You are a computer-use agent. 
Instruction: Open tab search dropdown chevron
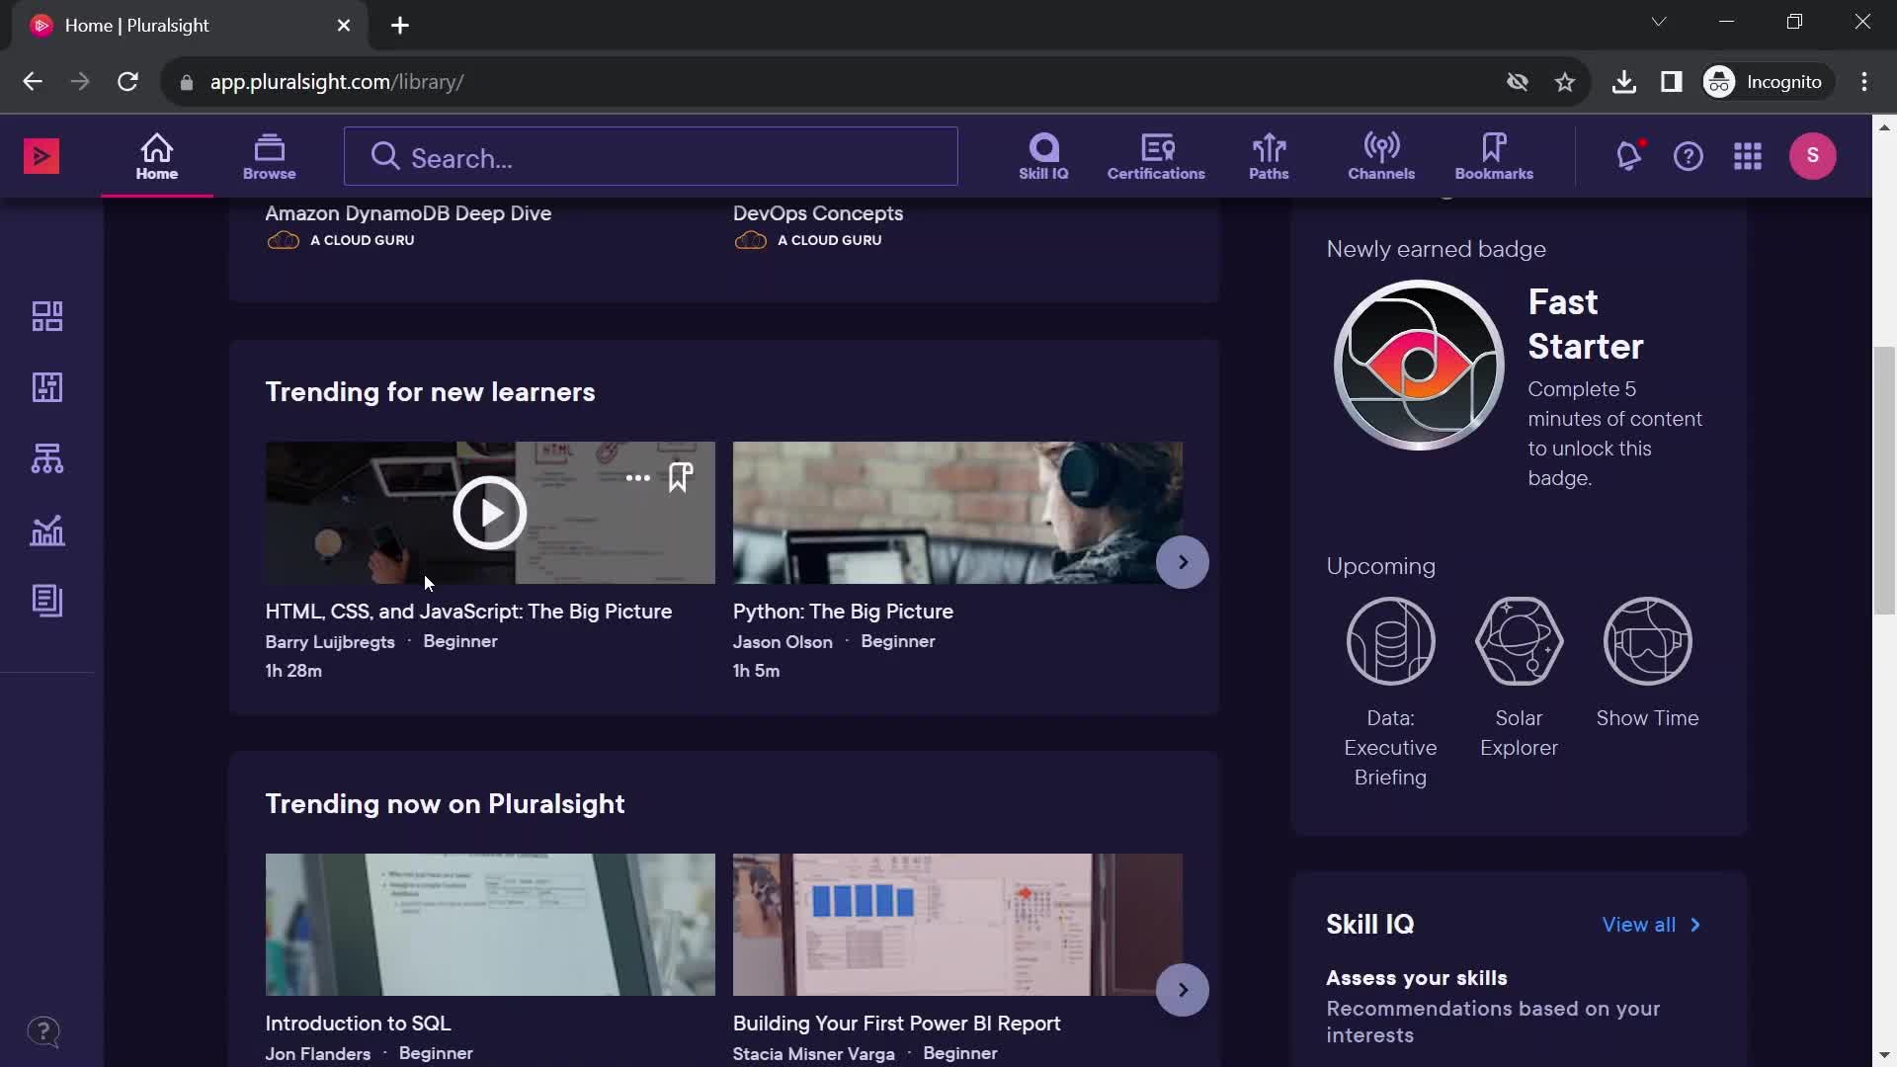(1659, 22)
